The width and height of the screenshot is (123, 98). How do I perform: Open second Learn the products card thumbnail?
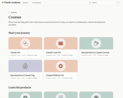point(61,95)
